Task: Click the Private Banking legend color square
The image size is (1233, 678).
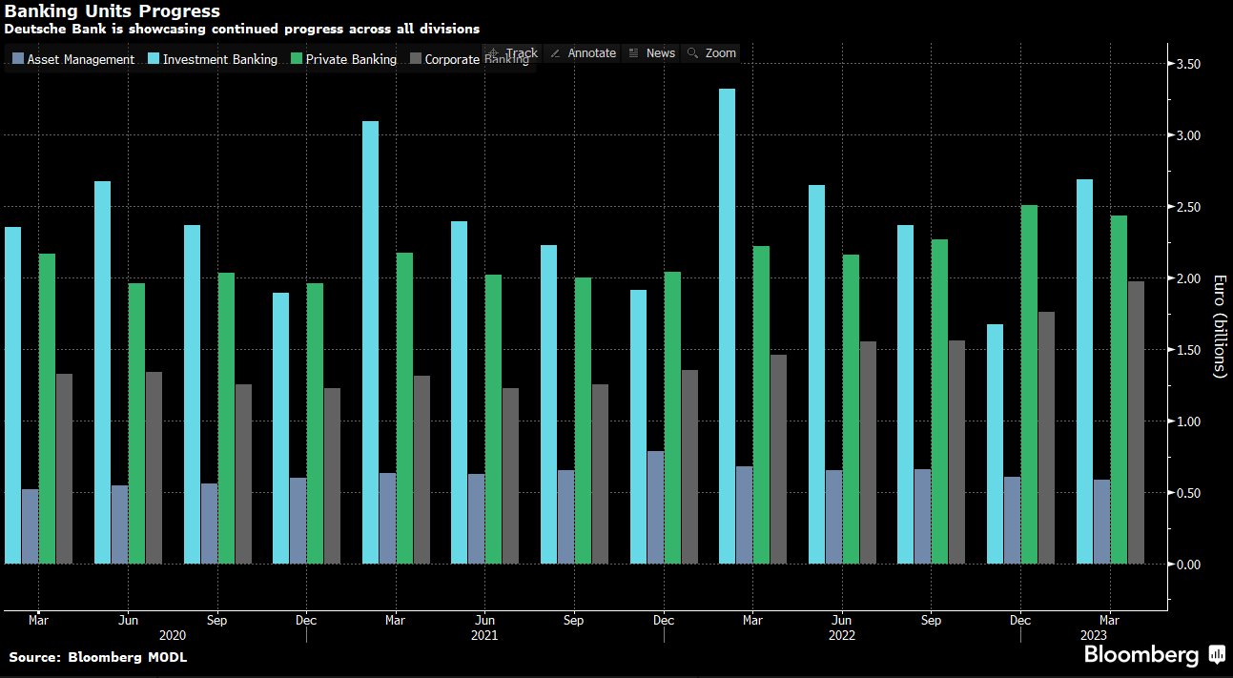Action: [x=297, y=59]
